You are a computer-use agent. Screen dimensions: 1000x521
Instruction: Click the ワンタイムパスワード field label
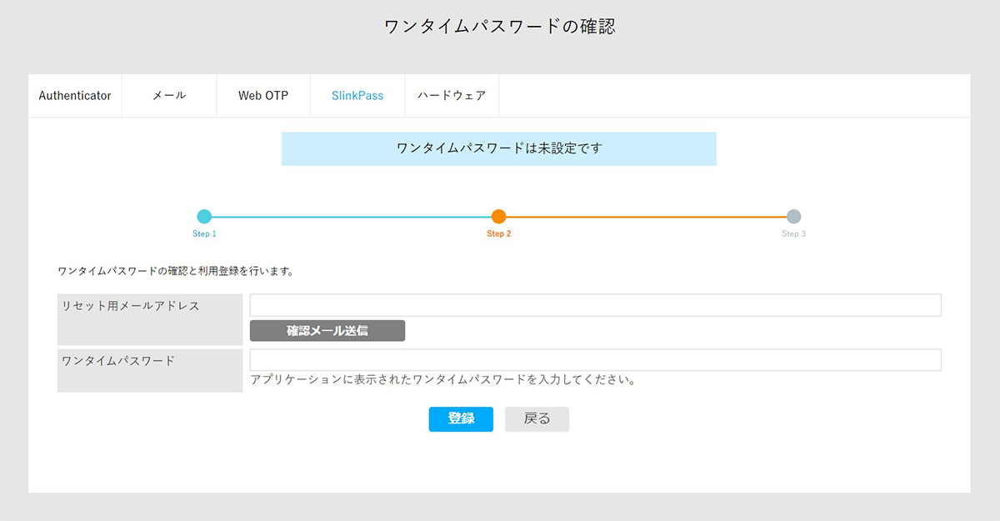(118, 361)
